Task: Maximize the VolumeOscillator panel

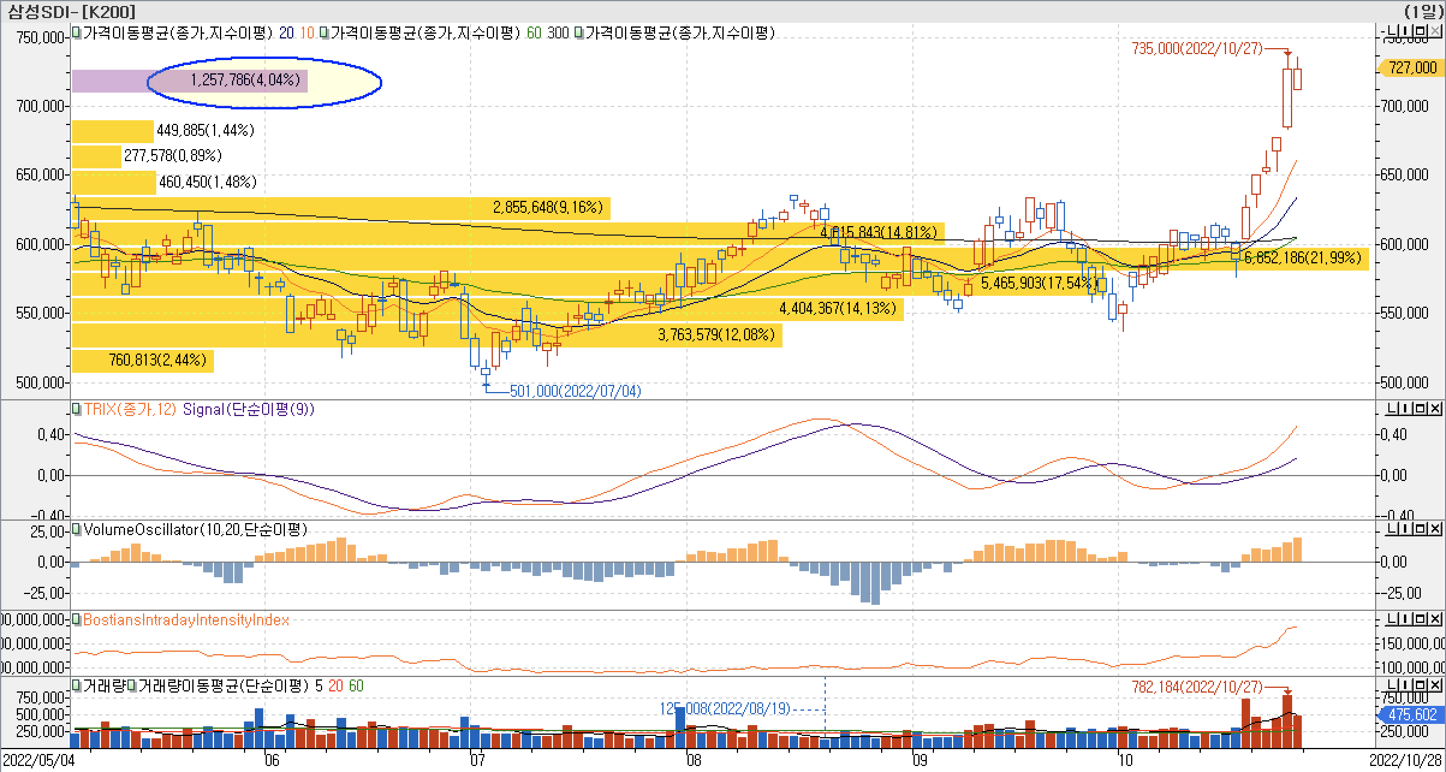Action: point(1420,529)
